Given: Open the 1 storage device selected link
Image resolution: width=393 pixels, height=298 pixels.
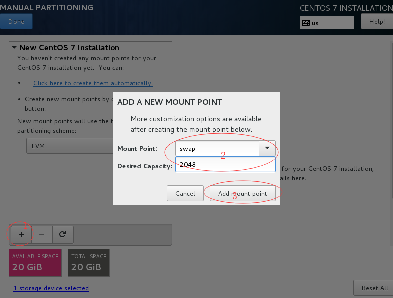Looking at the screenshot, I should point(51,288).
